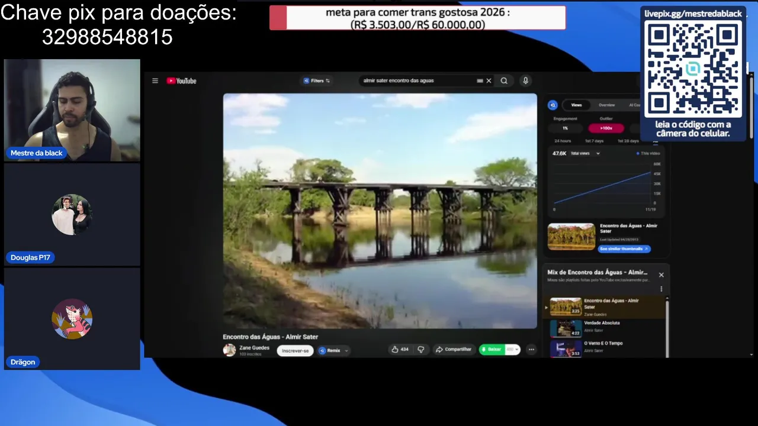Select the 1st 28 days range
Image resolution: width=758 pixels, height=426 pixels.
[x=628, y=141]
